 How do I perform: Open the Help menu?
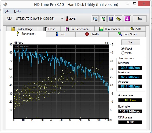[x=17, y=11]
